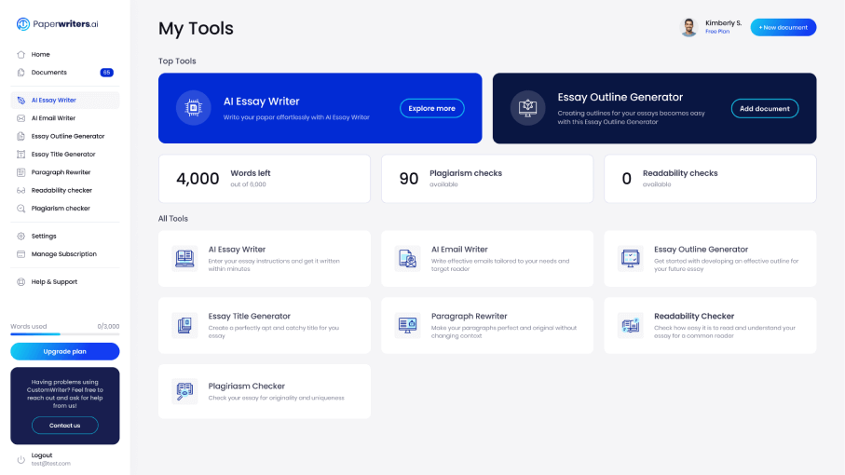Open Manage Subscription in the sidebar
This screenshot has height=475, width=845.
click(64, 254)
